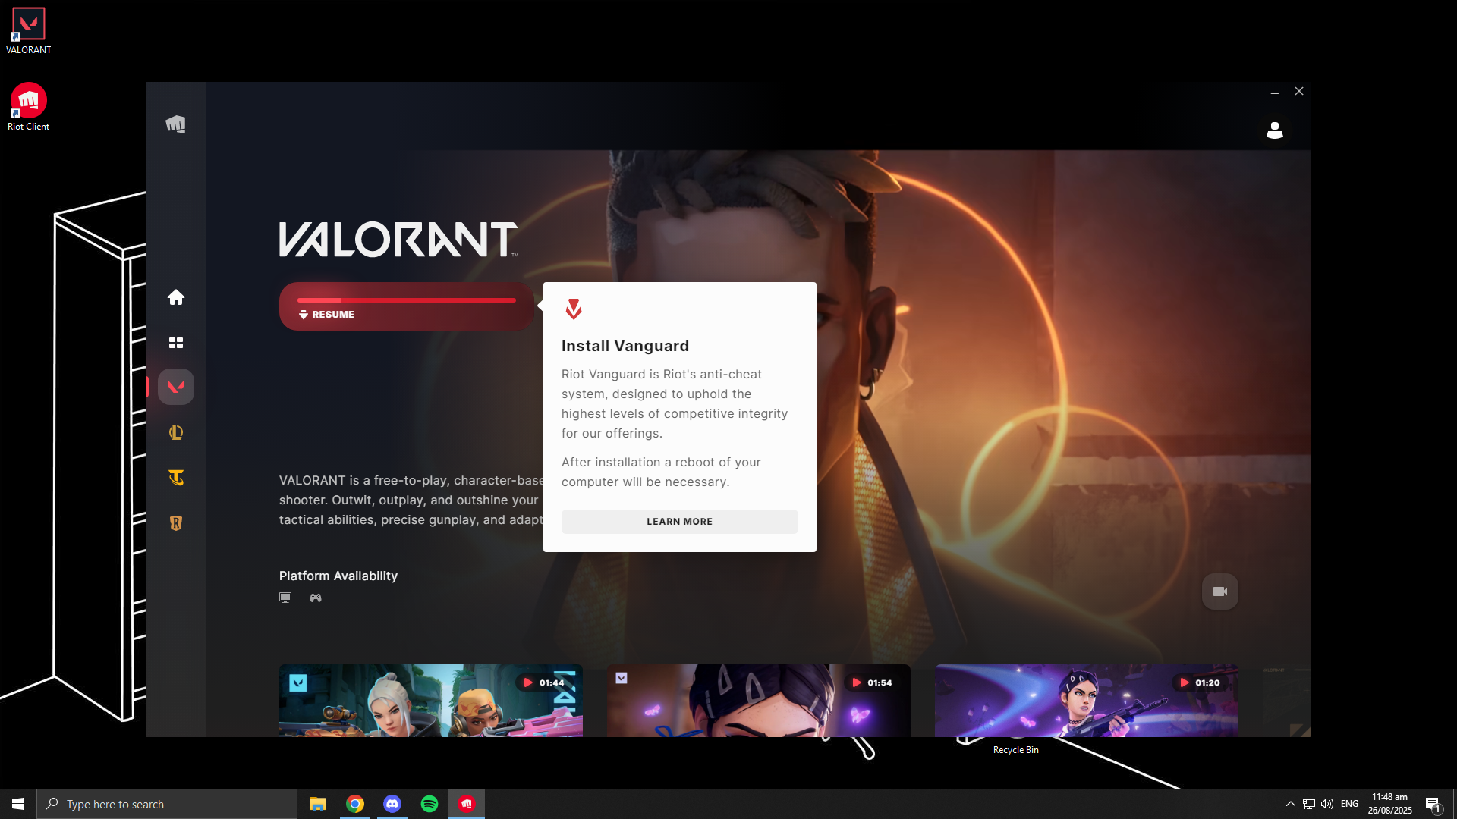Expand the system tray hidden icons
1457x819 pixels.
[x=1290, y=804]
